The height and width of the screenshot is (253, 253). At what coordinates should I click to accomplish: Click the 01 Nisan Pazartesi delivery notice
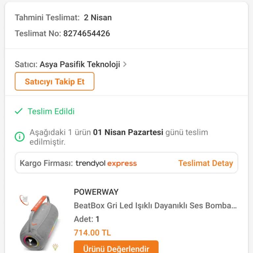click(x=128, y=132)
